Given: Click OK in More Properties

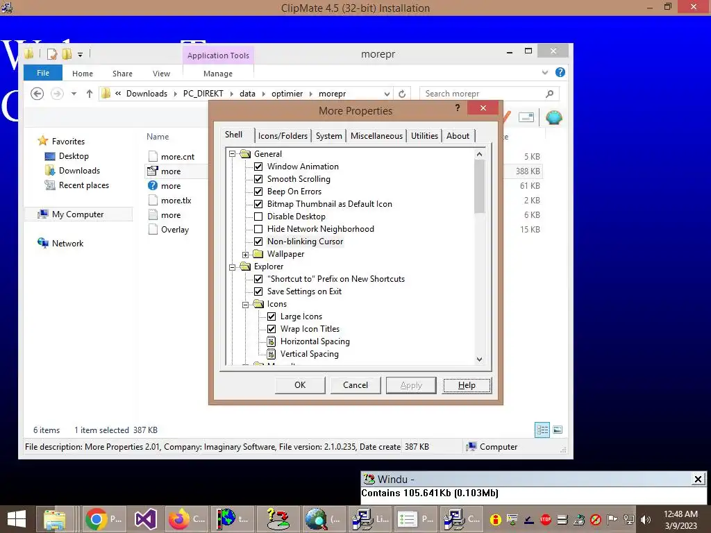Looking at the screenshot, I should [300, 385].
